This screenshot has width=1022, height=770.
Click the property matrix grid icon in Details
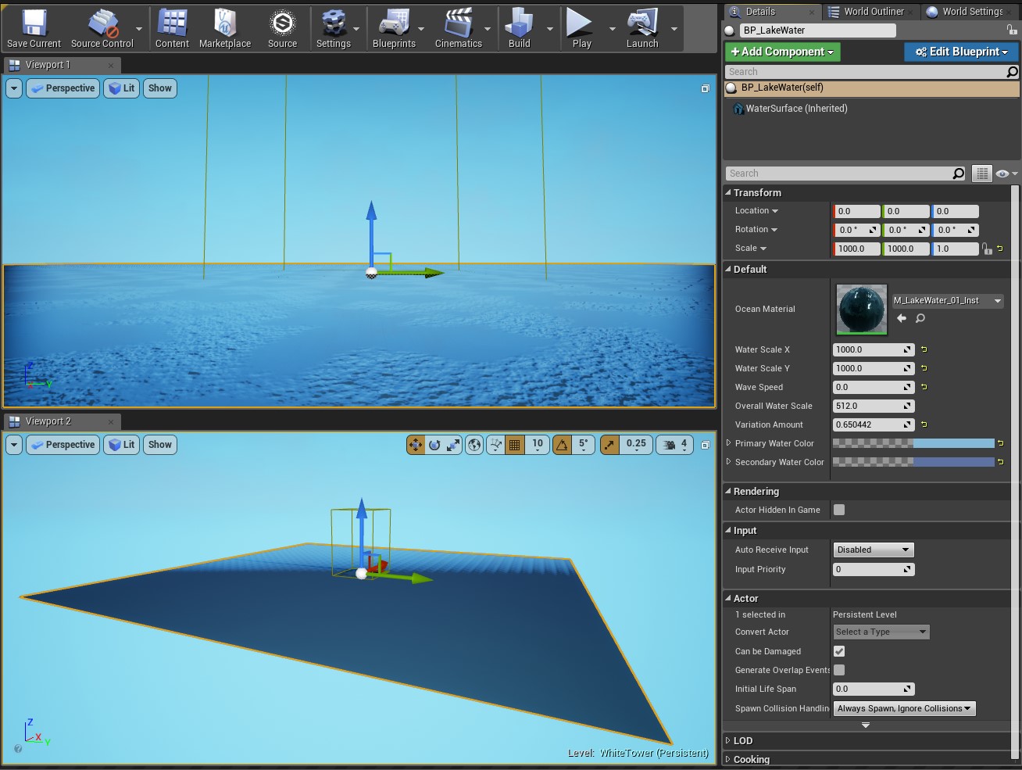(x=982, y=174)
